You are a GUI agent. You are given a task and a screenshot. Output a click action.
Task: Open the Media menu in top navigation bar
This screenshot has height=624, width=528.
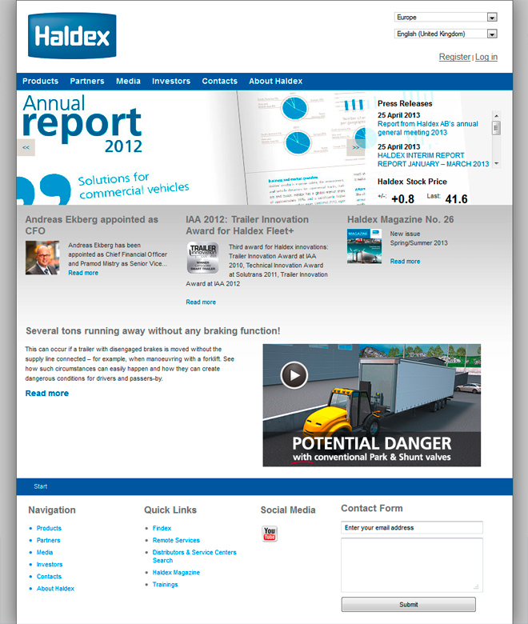[x=128, y=81]
